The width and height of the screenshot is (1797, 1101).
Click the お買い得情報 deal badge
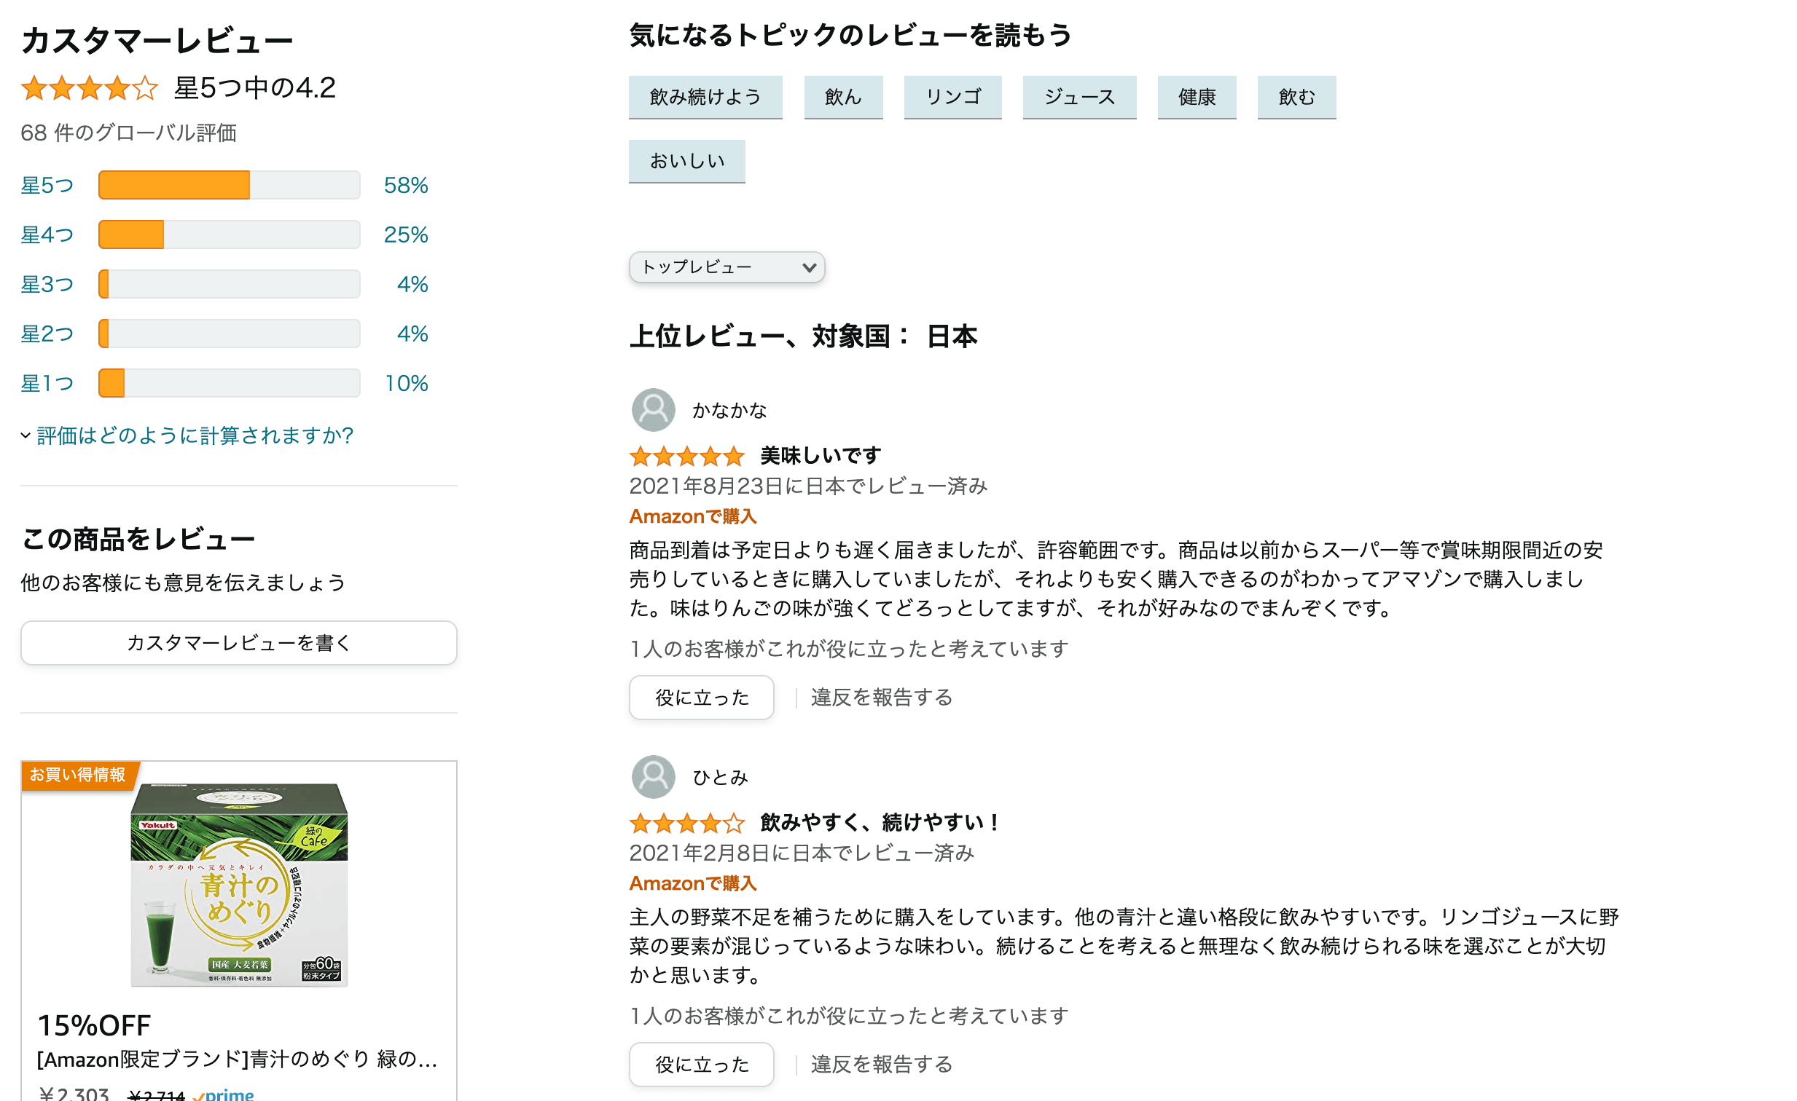point(78,775)
